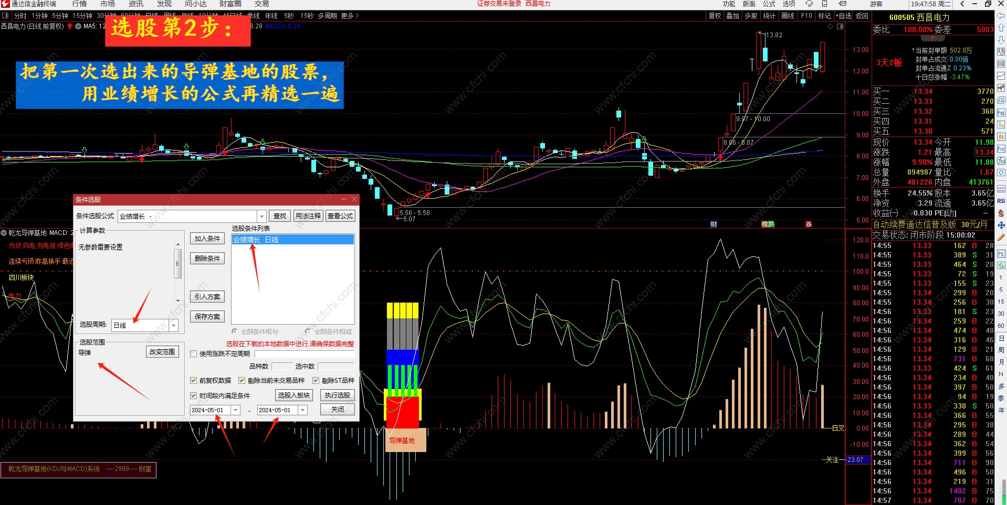Click the RSI indicator icon in sidebar
Image resolution: width=1007 pixels, height=505 pixels.
tap(1001, 201)
